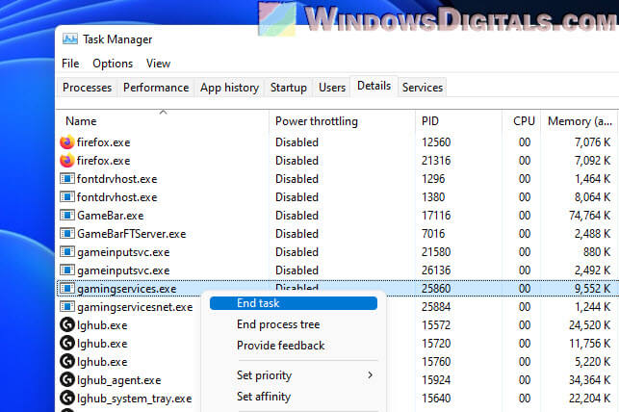Click the sort arrow above the Name column
The height and width of the screenshot is (412, 619).
pos(163,113)
